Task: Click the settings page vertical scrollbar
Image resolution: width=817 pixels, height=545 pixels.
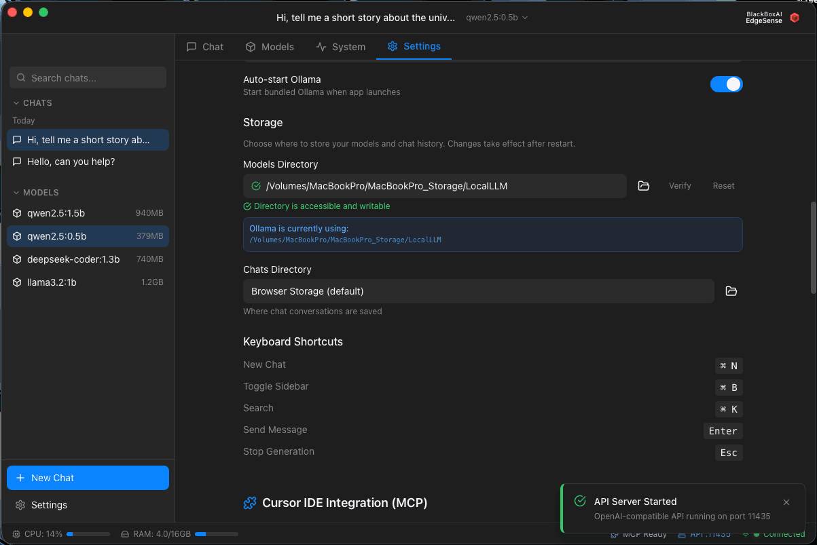Action: pos(813,248)
